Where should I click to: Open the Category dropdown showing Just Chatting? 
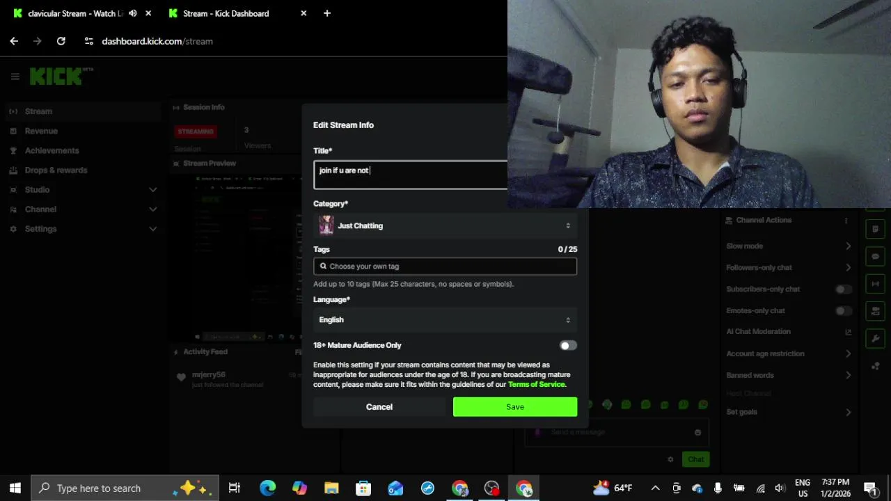point(445,225)
